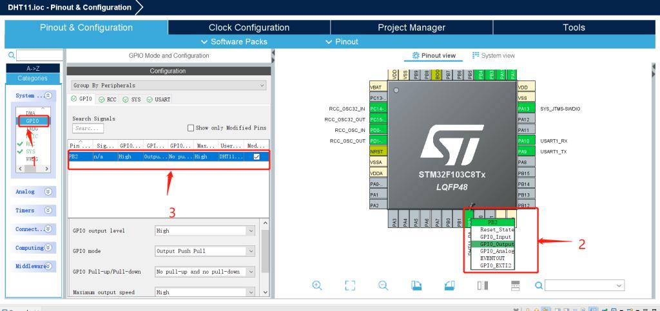Select the VBAT pin on the chip
Screen dimensions: 660x311
378,87
